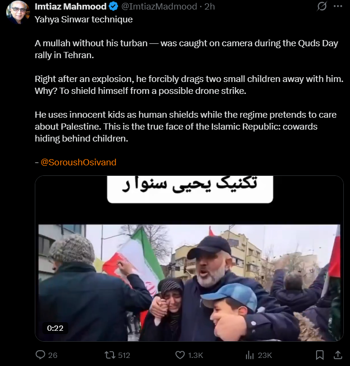Like the post with heart icon
The height and width of the screenshot is (366, 350).
(x=180, y=355)
